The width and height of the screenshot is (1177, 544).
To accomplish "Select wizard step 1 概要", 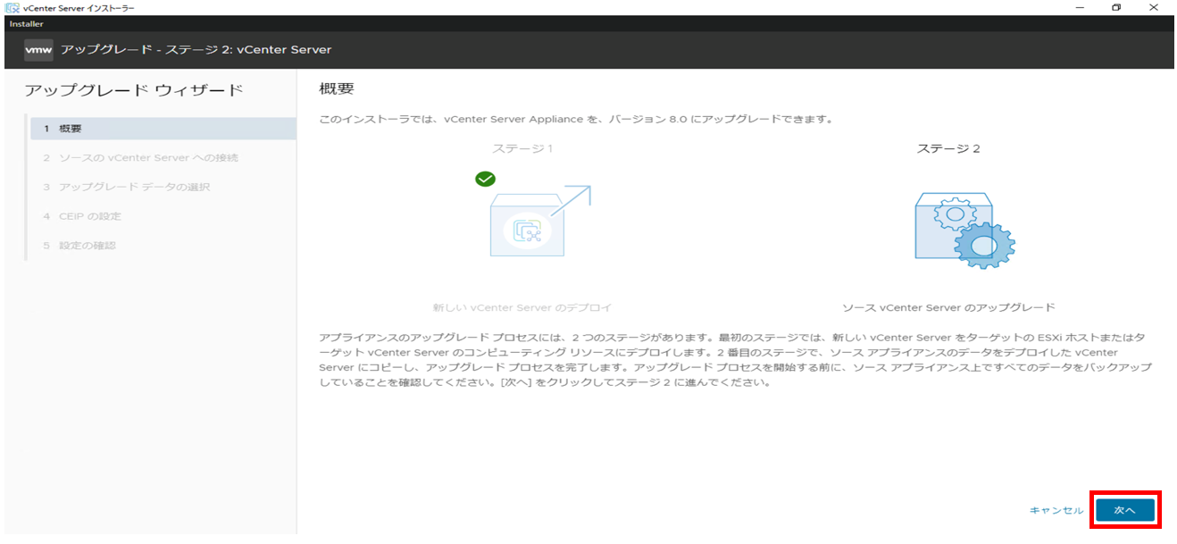I will tap(162, 129).
